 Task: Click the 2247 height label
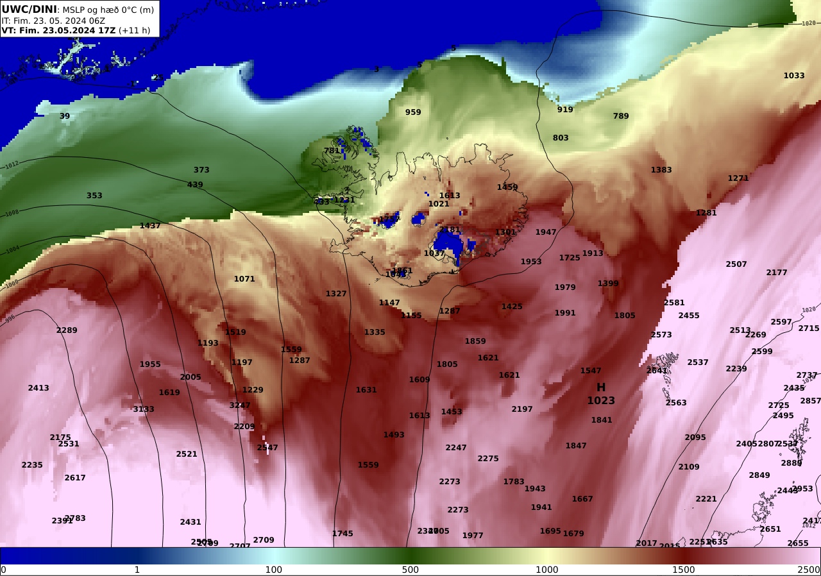tap(456, 448)
